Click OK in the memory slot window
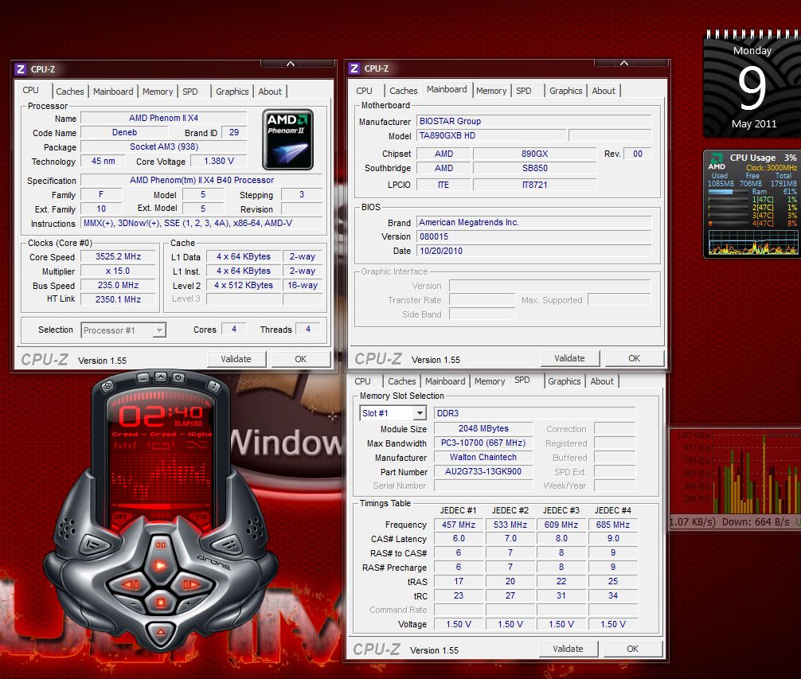Screen dimensions: 801x679 (x=632, y=649)
